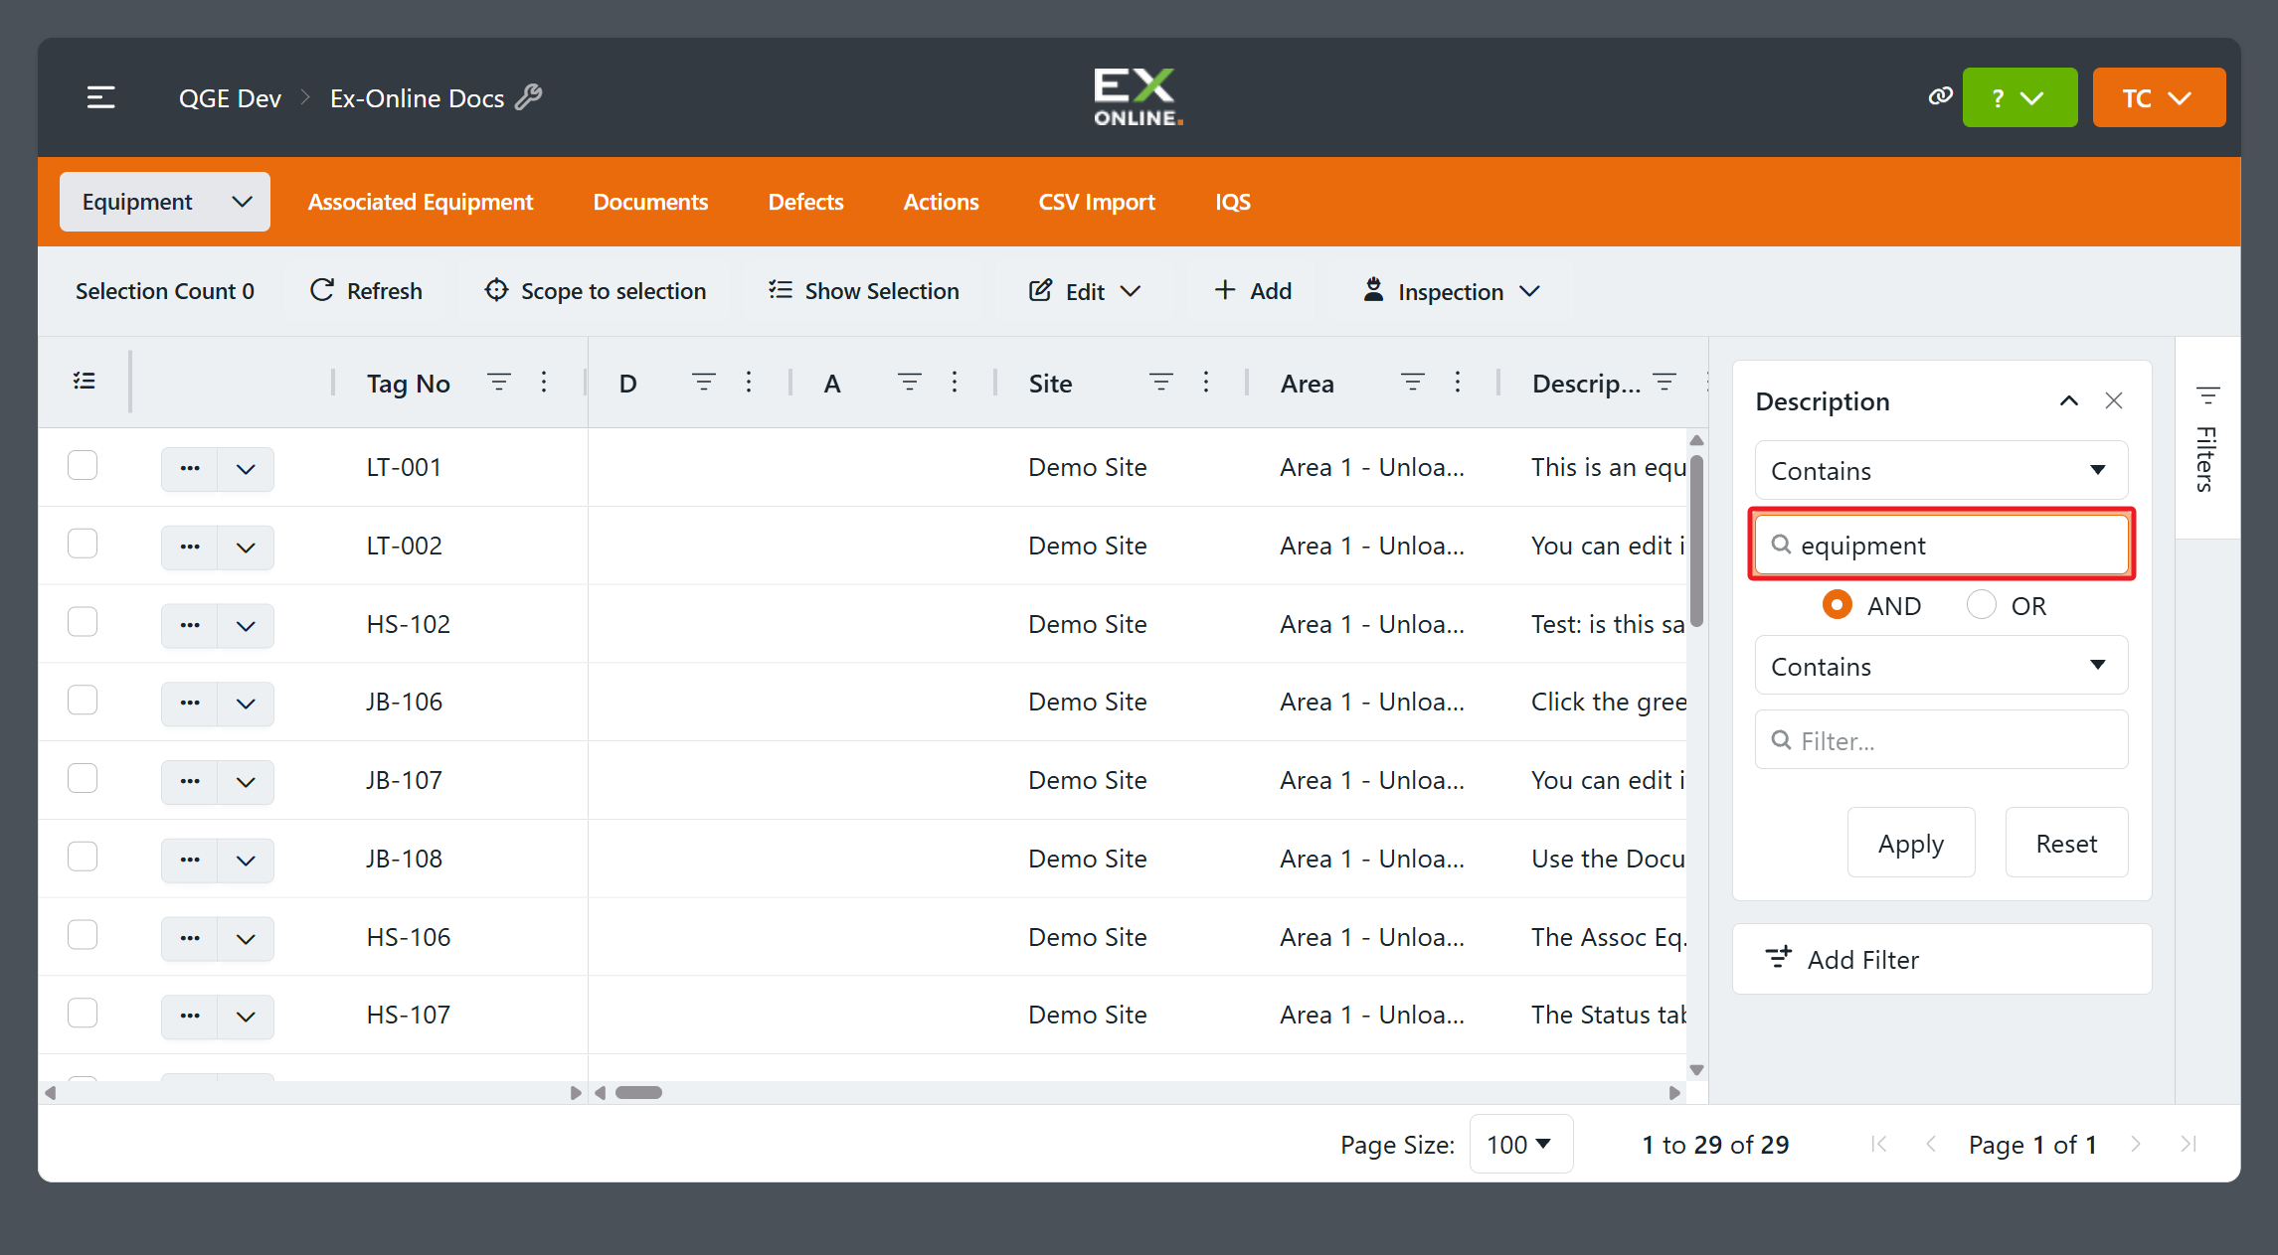Open the Equipment dropdown
Image resolution: width=2278 pixels, height=1255 pixels.
click(x=165, y=202)
